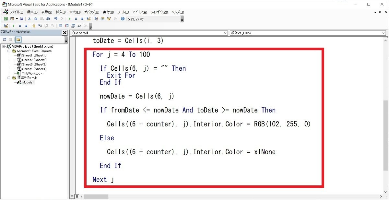
Task: Click View Object in the project pane
Action: tap(11, 40)
